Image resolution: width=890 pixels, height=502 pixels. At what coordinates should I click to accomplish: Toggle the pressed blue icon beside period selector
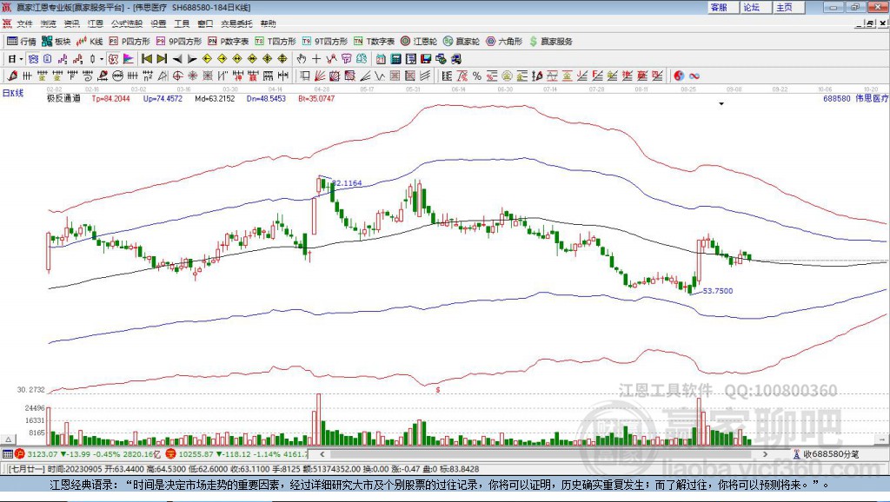[33, 59]
